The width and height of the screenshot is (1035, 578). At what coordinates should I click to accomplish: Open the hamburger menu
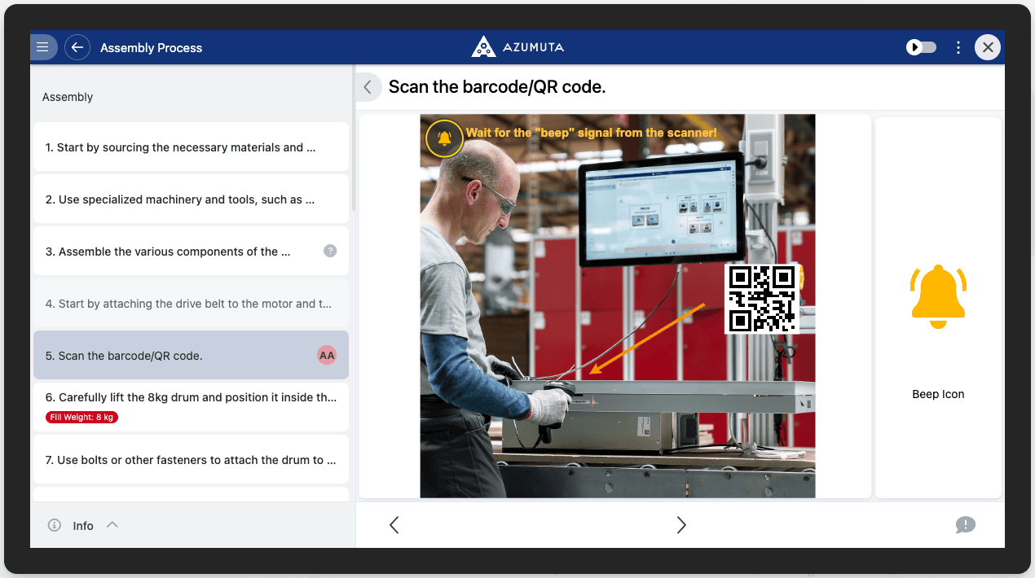[x=42, y=47]
